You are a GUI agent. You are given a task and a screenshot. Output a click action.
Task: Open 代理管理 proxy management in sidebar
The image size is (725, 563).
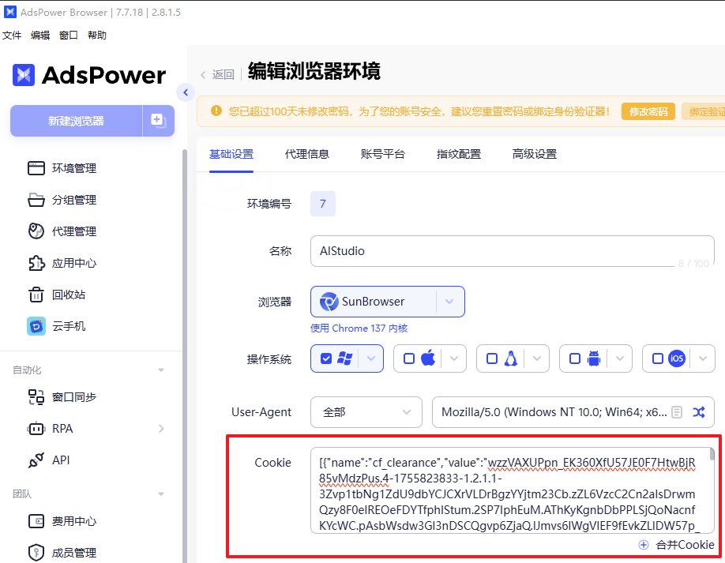(73, 231)
